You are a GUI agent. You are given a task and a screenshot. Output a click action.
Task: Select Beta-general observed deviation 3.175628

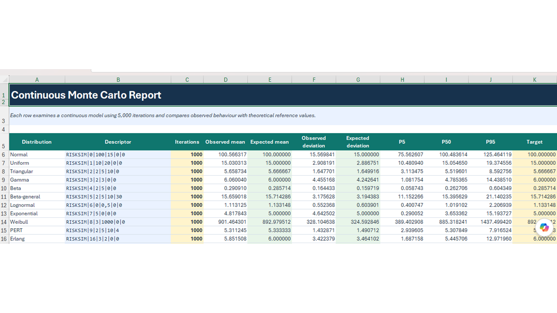click(x=314, y=196)
